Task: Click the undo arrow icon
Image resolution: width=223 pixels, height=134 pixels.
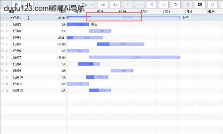Action: coord(176,4)
